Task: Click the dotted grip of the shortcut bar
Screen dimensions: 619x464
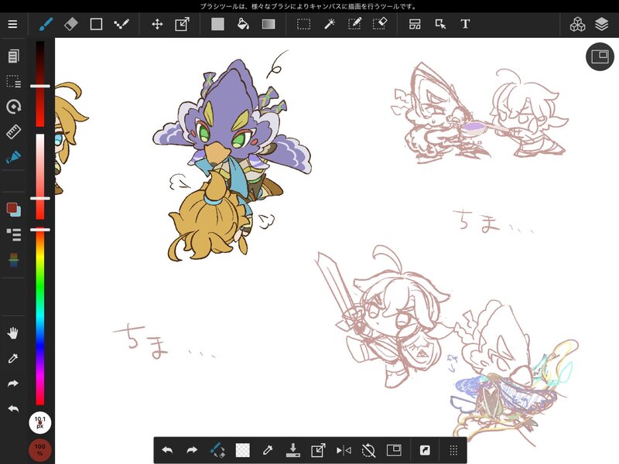Action: point(453,450)
